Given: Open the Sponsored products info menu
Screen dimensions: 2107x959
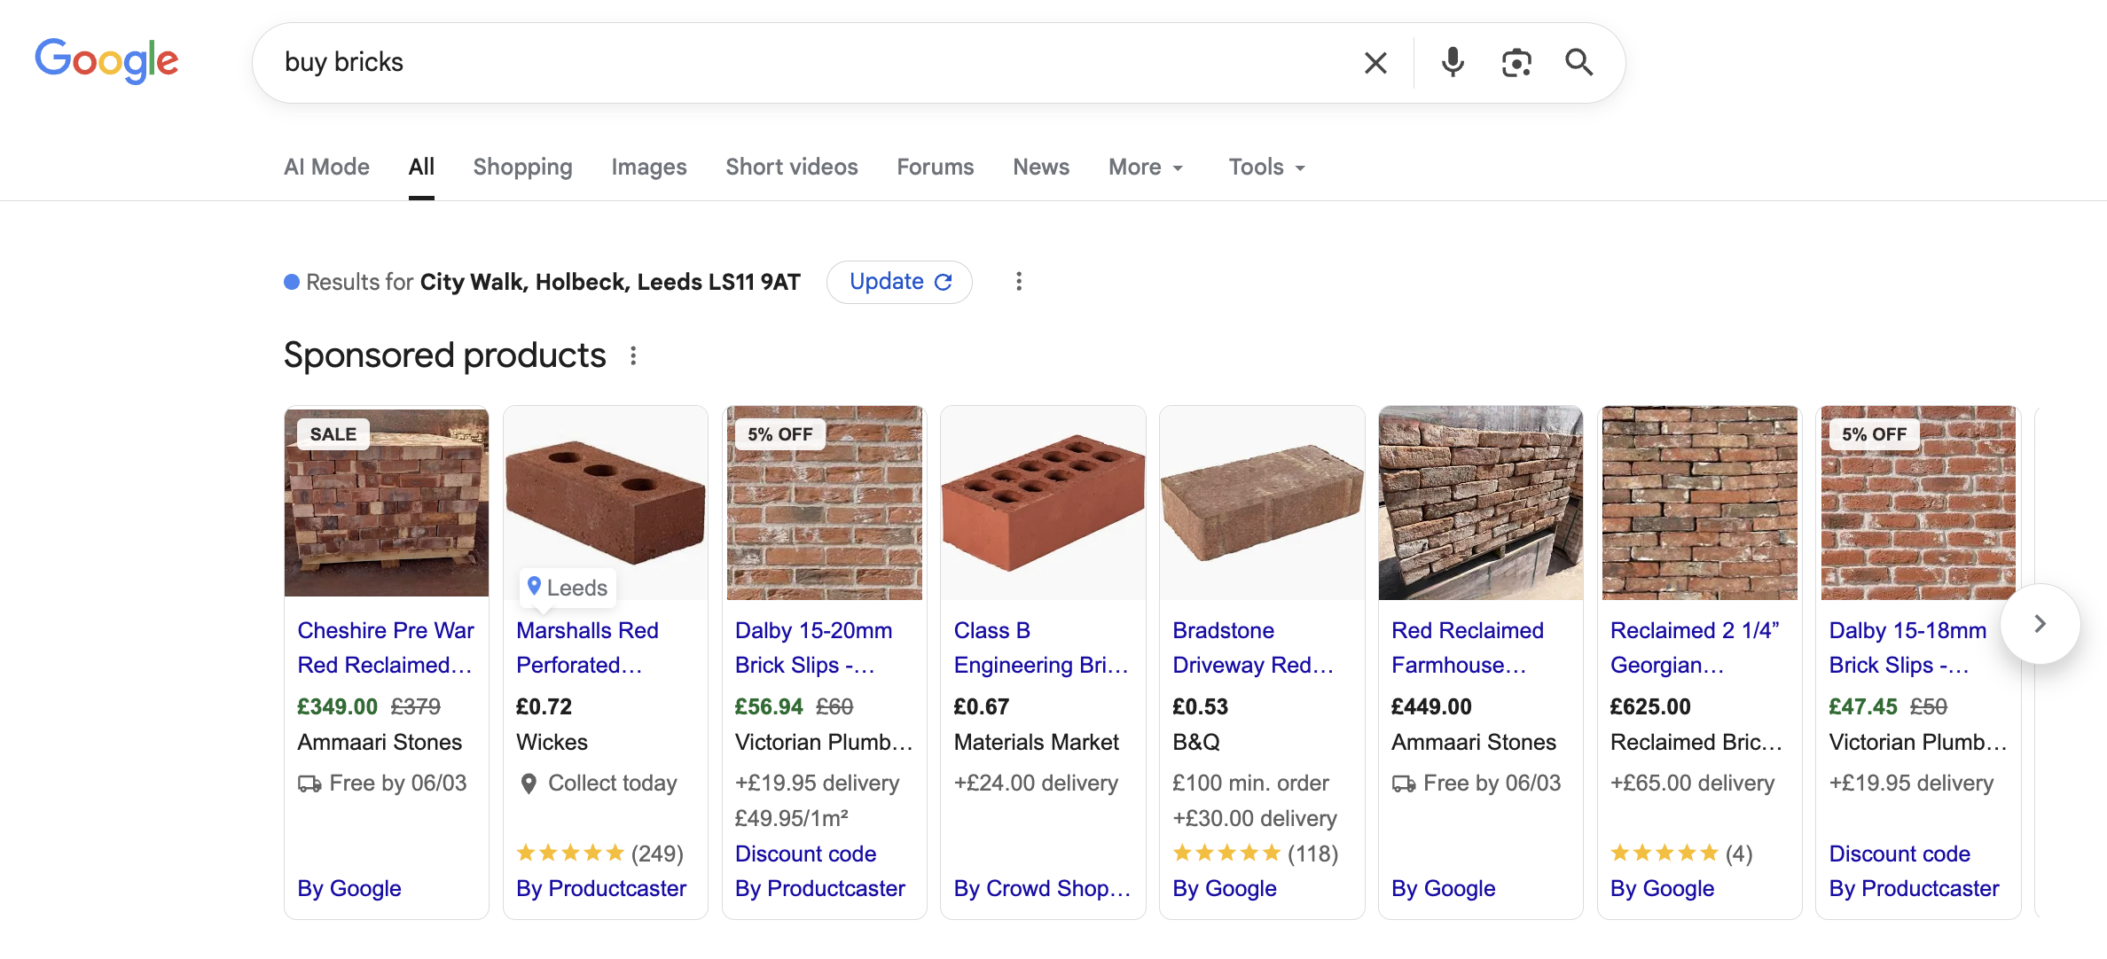Looking at the screenshot, I should [x=634, y=355].
